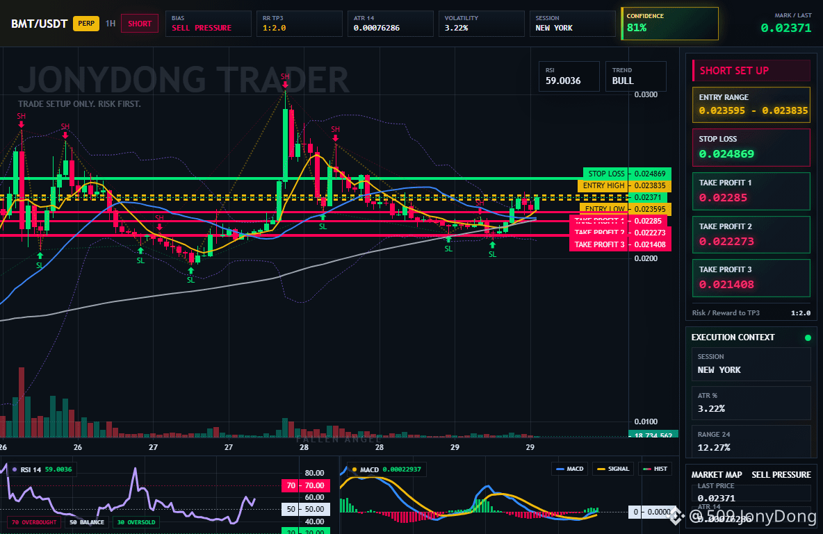Select the Entry Range card in setup panel
This screenshot has height=534, width=823.
(x=751, y=105)
